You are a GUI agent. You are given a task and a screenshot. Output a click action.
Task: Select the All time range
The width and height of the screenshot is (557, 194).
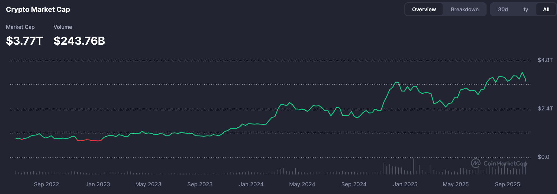tap(546, 10)
